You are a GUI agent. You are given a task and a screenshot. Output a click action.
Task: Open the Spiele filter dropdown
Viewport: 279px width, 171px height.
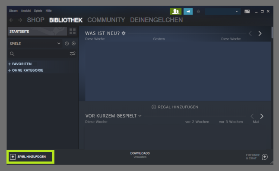(x=35, y=44)
